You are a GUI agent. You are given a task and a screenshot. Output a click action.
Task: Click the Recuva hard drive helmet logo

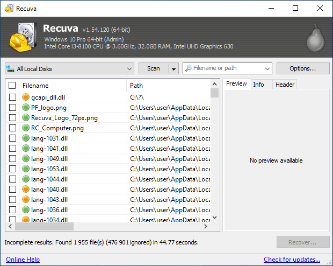pyautogui.click(x=22, y=38)
